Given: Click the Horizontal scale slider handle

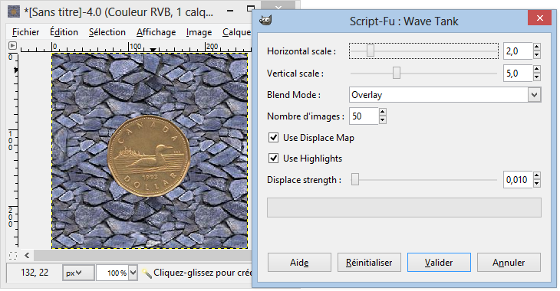Looking at the screenshot, I should (x=371, y=51).
